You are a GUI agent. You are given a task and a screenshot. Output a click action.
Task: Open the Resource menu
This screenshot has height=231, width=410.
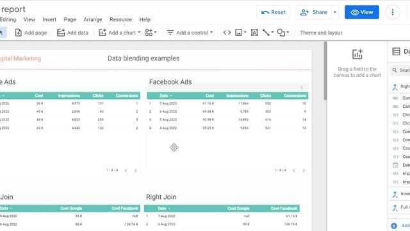pos(120,19)
